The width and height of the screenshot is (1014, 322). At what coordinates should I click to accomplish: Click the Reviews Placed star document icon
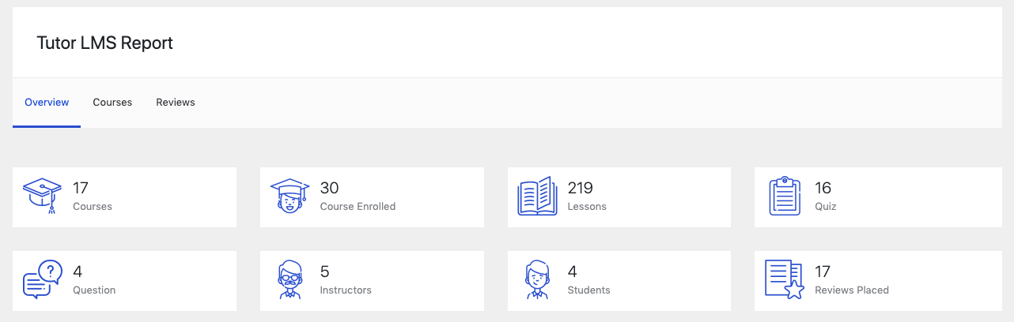click(785, 280)
